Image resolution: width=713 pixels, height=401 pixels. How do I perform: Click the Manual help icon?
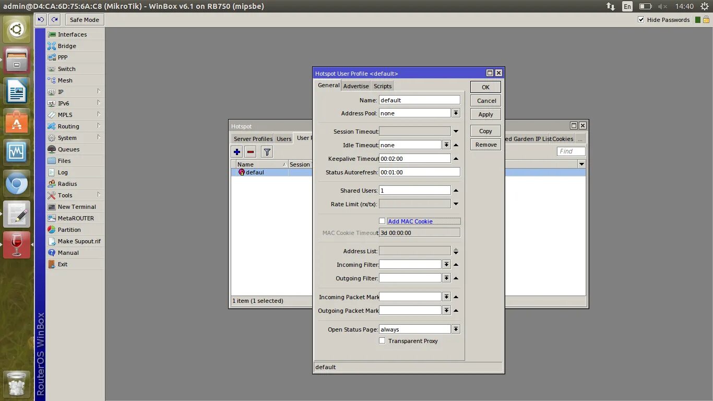pyautogui.click(x=52, y=253)
